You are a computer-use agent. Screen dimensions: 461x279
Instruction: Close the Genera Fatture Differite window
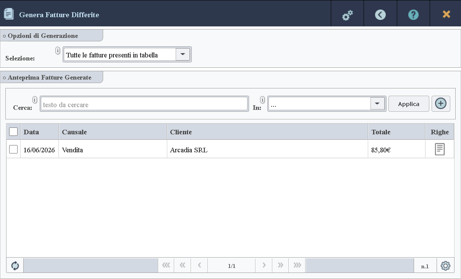point(446,14)
